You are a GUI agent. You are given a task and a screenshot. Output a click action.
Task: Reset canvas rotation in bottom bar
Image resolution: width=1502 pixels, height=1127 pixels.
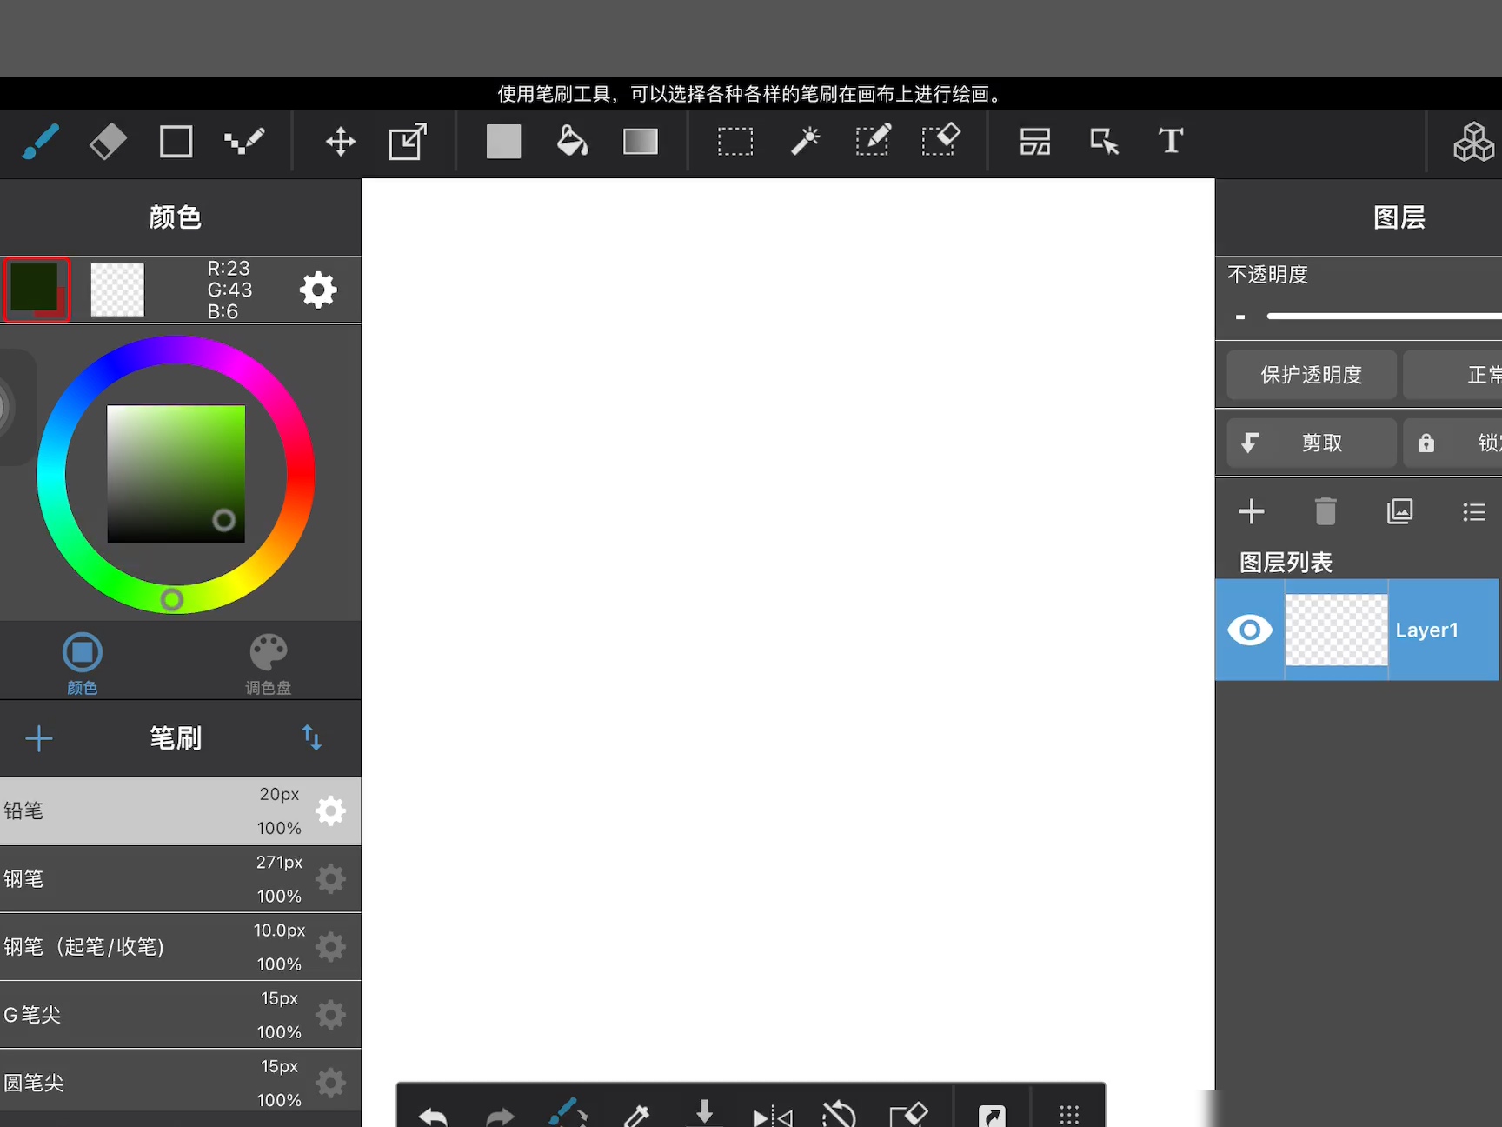(x=840, y=1114)
